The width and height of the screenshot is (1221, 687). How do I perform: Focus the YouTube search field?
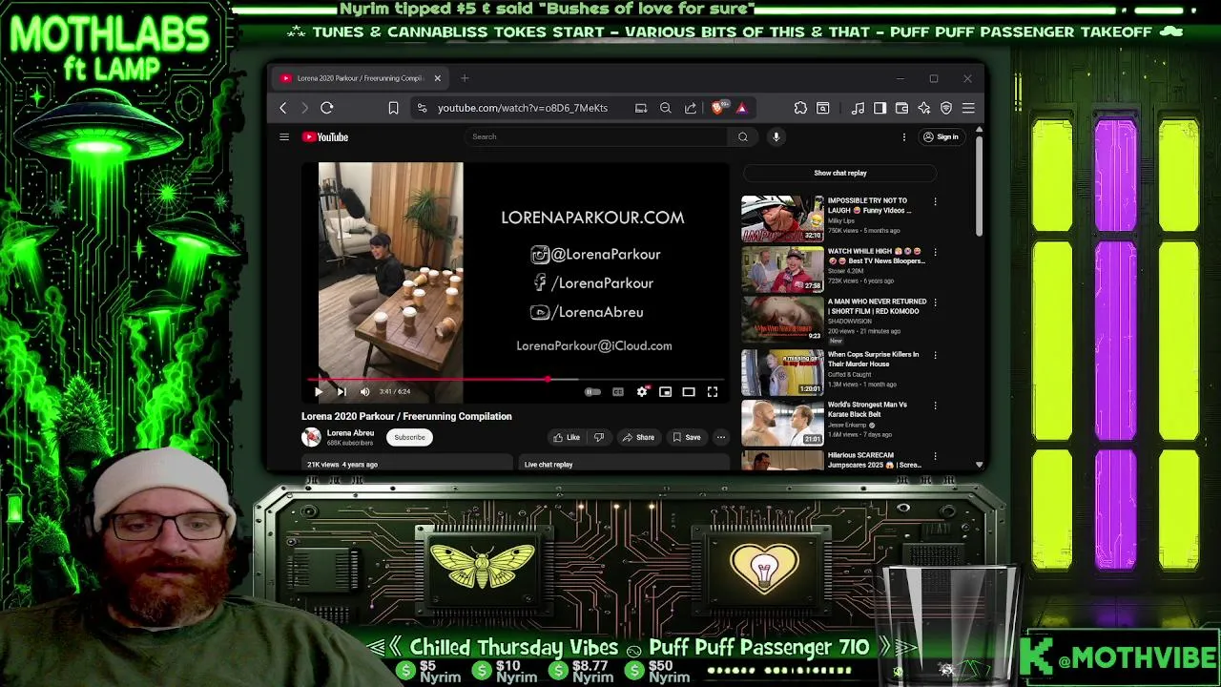coord(597,136)
